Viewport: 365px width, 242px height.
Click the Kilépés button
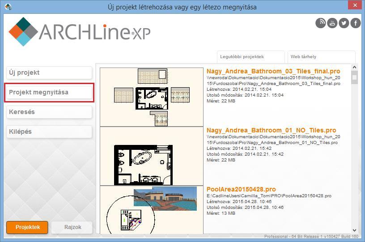tap(49, 132)
